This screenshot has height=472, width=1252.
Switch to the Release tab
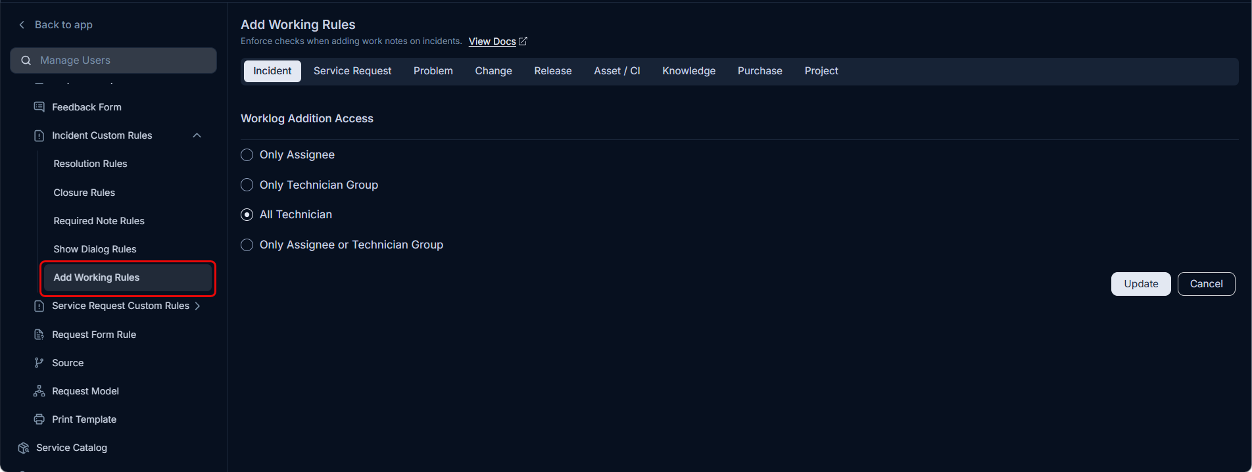click(553, 71)
